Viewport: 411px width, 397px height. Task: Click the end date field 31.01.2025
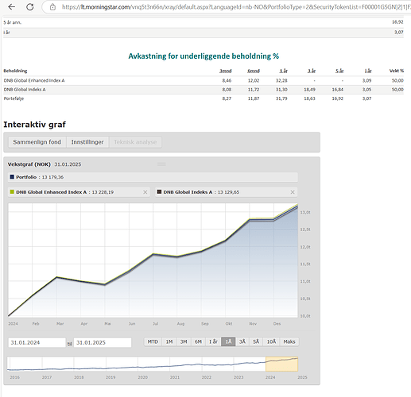point(103,342)
